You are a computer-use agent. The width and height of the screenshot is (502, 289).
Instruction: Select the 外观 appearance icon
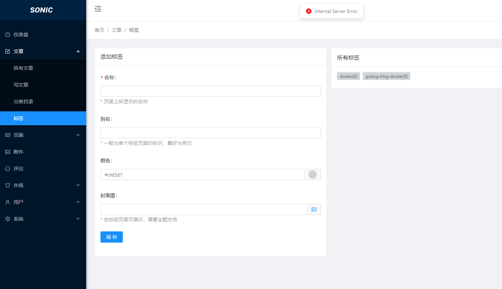click(7, 185)
